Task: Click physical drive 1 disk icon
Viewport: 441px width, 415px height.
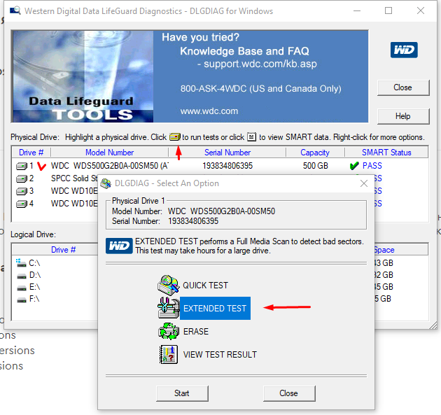Action: point(22,166)
